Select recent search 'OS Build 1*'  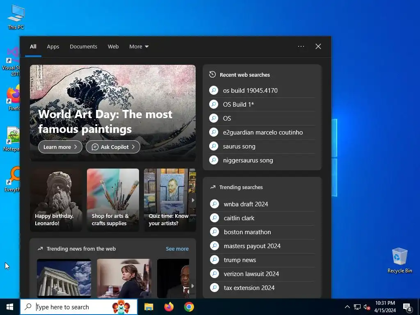(x=262, y=104)
